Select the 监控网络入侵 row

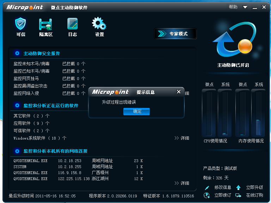[49, 93]
